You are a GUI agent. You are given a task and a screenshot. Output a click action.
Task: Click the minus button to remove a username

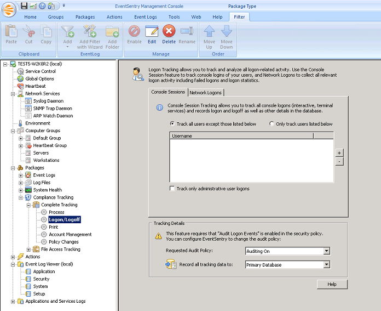pos(339,161)
